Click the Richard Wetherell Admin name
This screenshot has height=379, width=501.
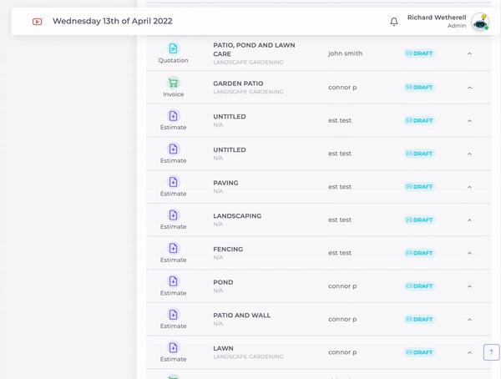tap(436, 21)
